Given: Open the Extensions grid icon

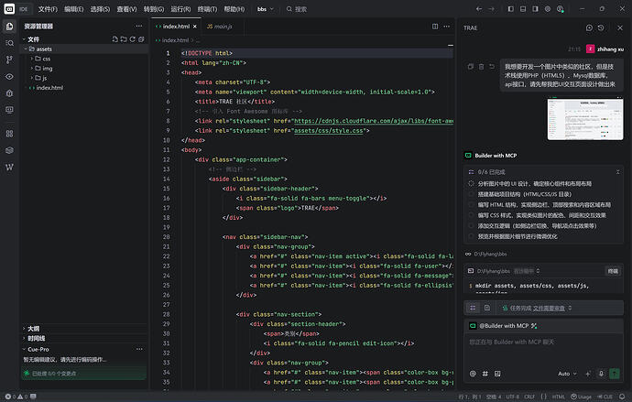Looking at the screenshot, I should (9, 134).
